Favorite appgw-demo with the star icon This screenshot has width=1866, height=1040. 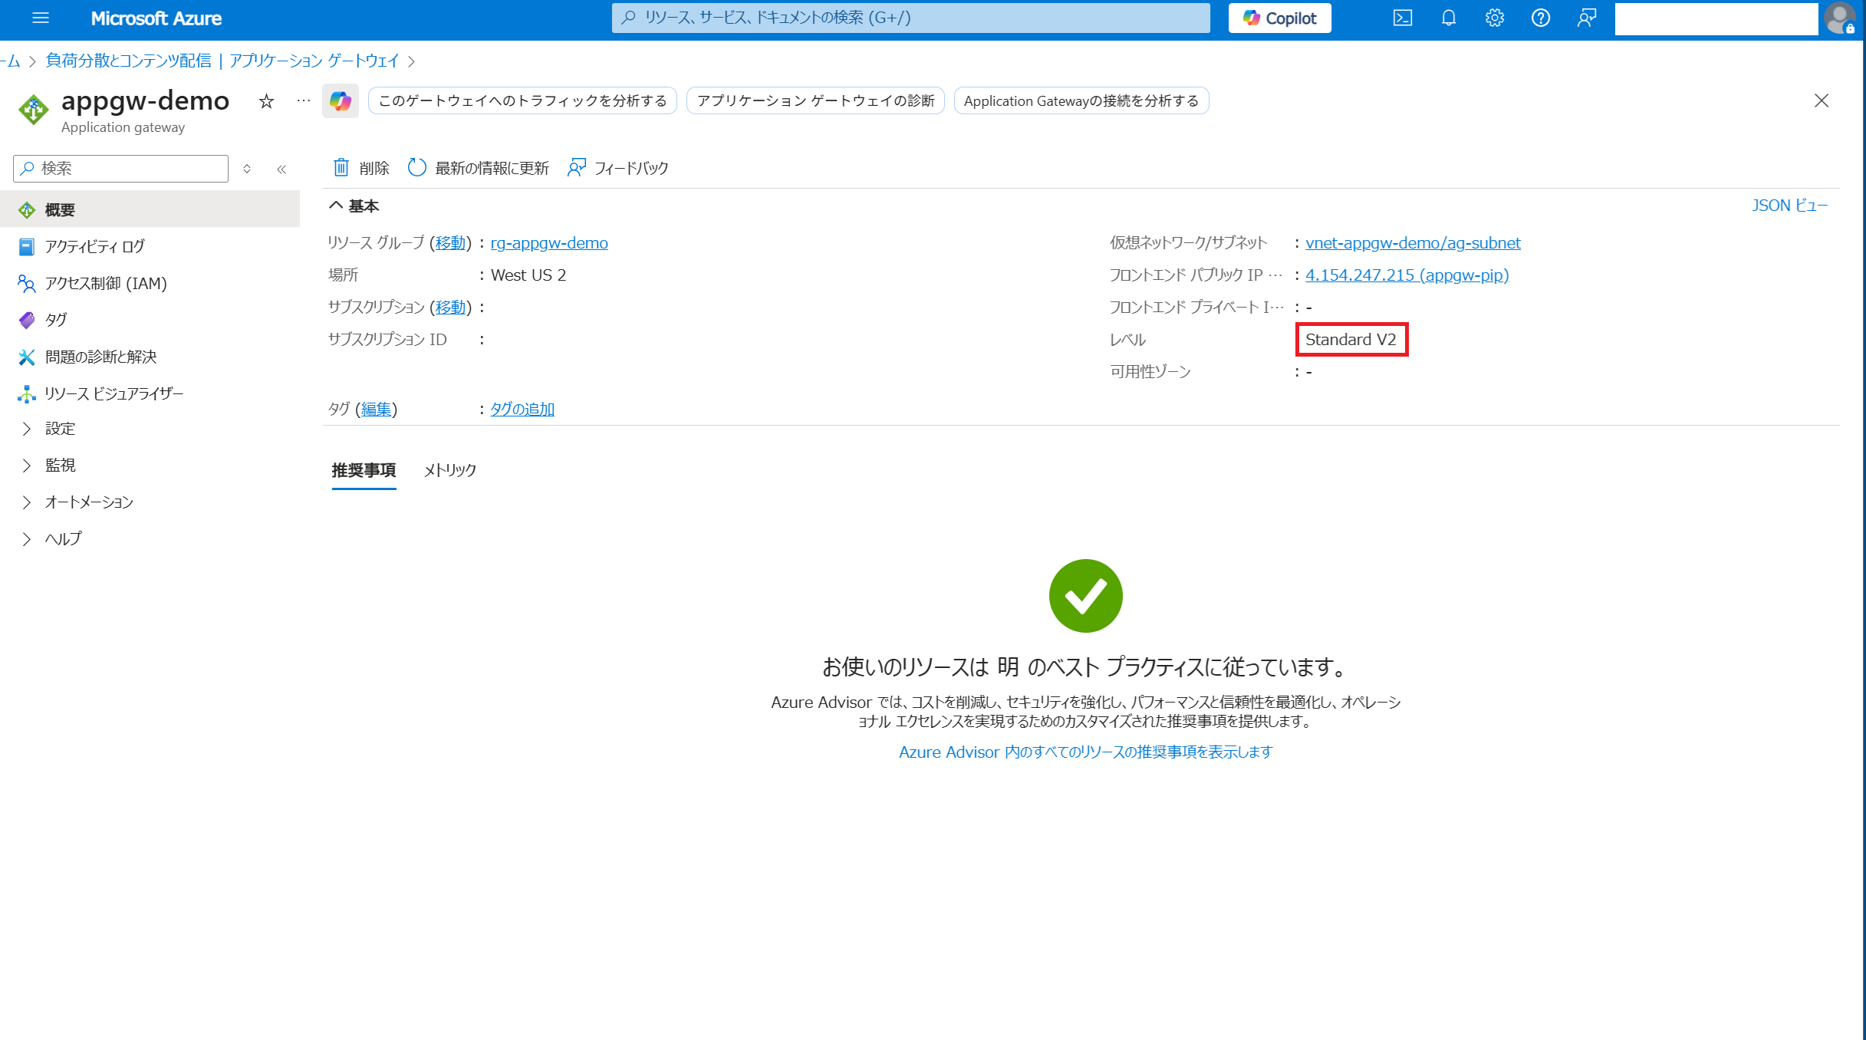[x=266, y=101]
